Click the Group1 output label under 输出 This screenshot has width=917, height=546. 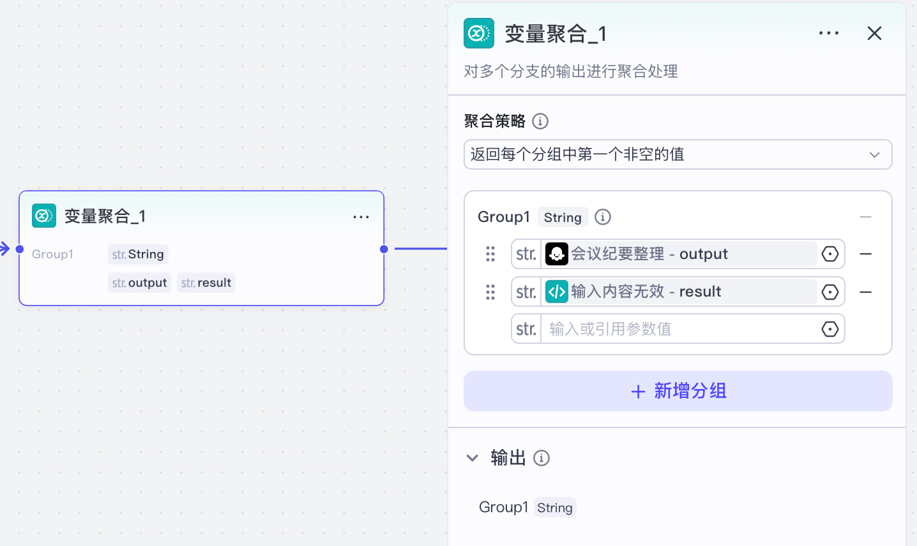click(x=503, y=507)
